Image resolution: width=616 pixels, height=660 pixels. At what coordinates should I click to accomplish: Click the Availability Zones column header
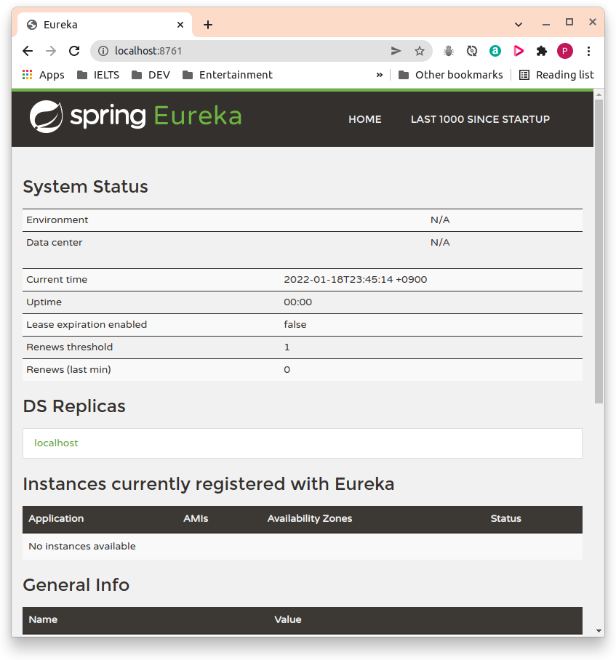(x=310, y=518)
